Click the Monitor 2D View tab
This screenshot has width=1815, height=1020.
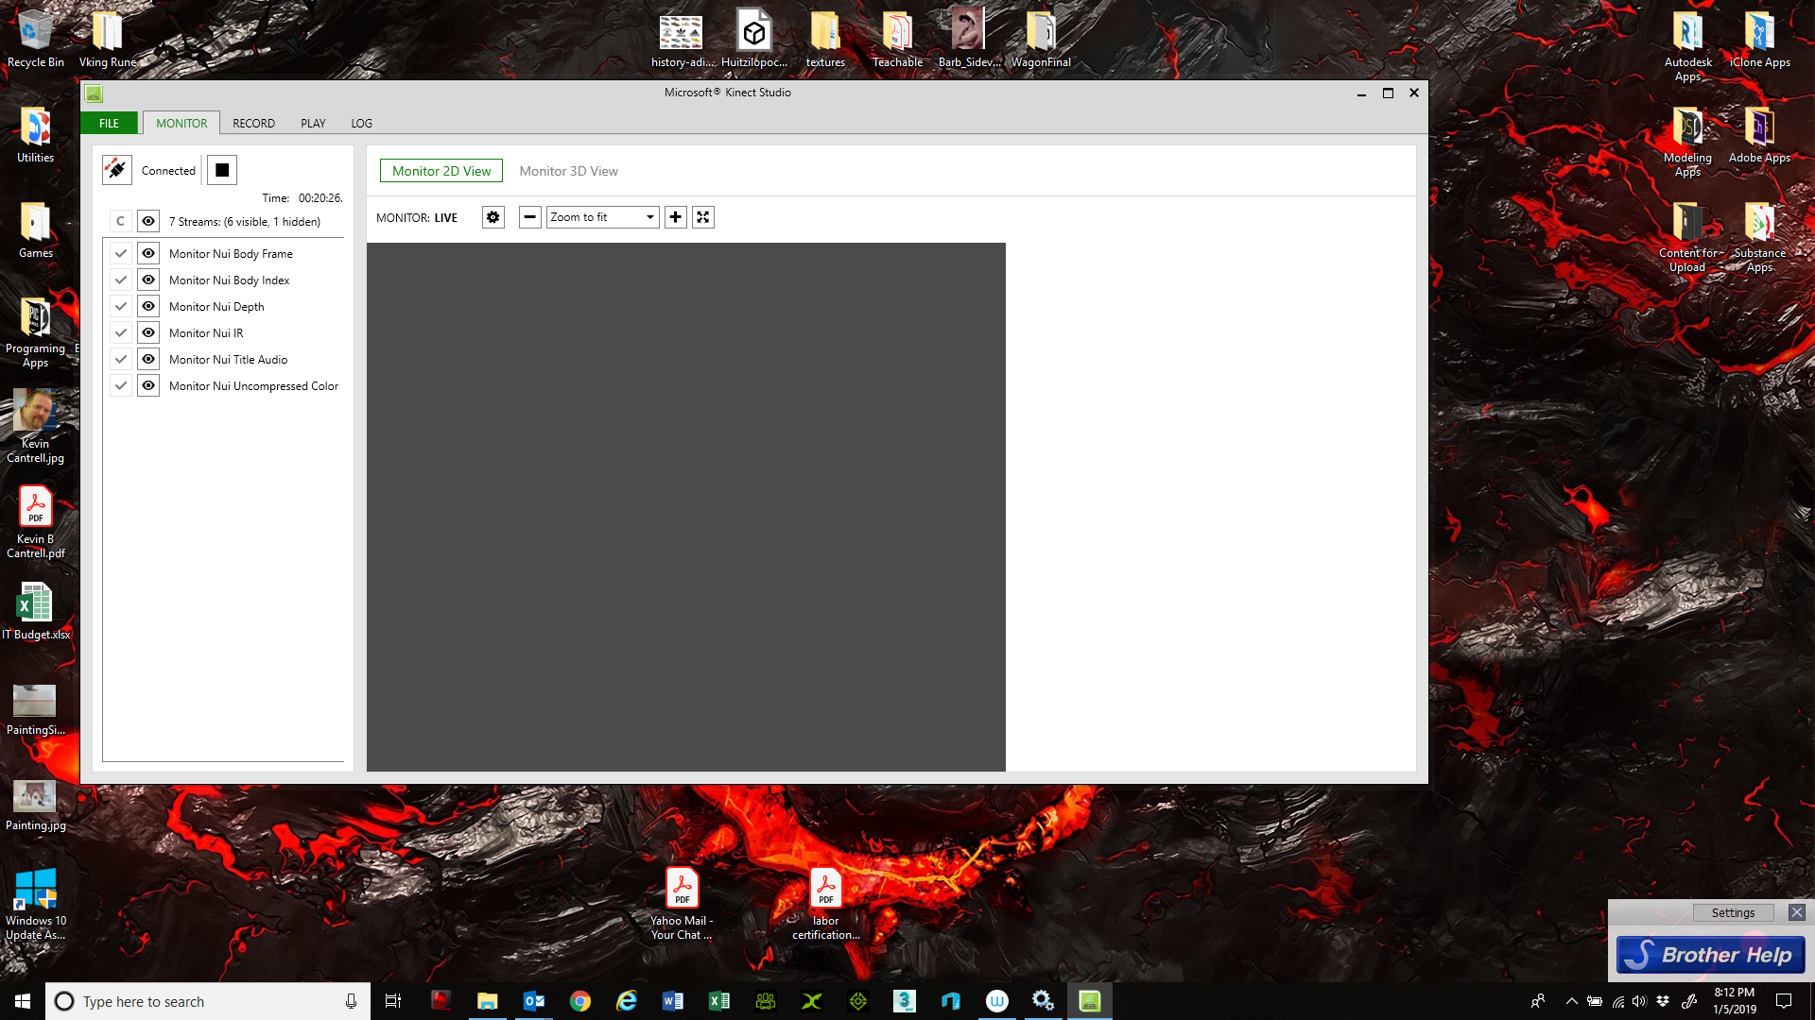point(441,171)
